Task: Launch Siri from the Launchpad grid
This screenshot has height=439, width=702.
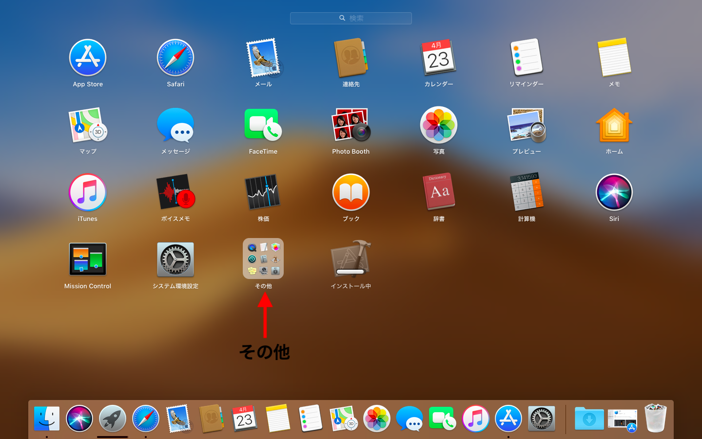Action: click(614, 192)
